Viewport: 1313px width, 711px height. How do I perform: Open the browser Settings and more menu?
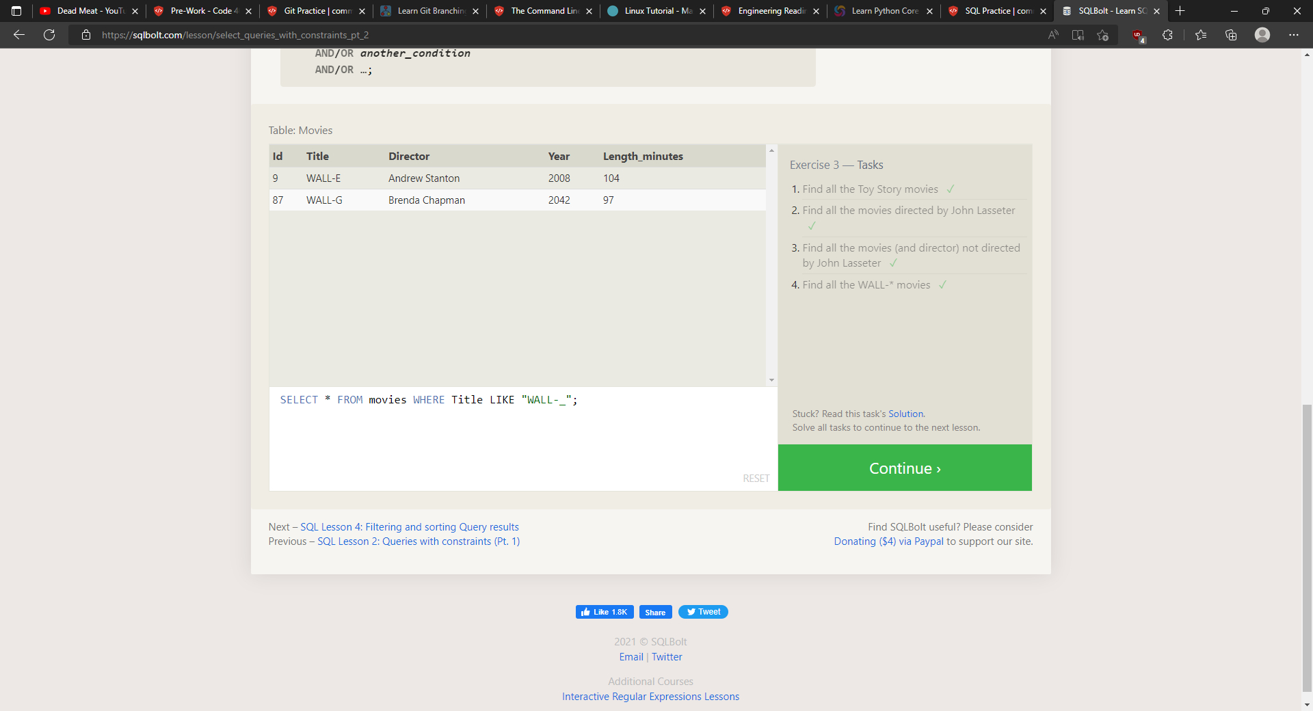[1293, 35]
